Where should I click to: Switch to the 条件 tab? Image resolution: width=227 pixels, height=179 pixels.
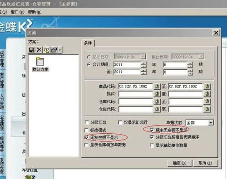(88, 43)
